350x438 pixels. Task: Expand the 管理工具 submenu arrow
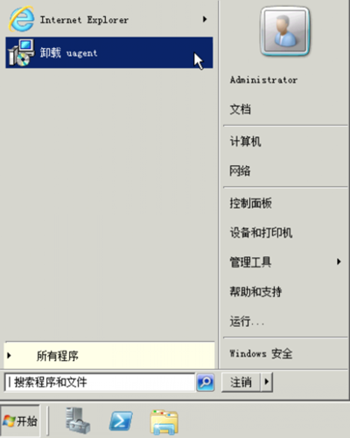coord(339,261)
